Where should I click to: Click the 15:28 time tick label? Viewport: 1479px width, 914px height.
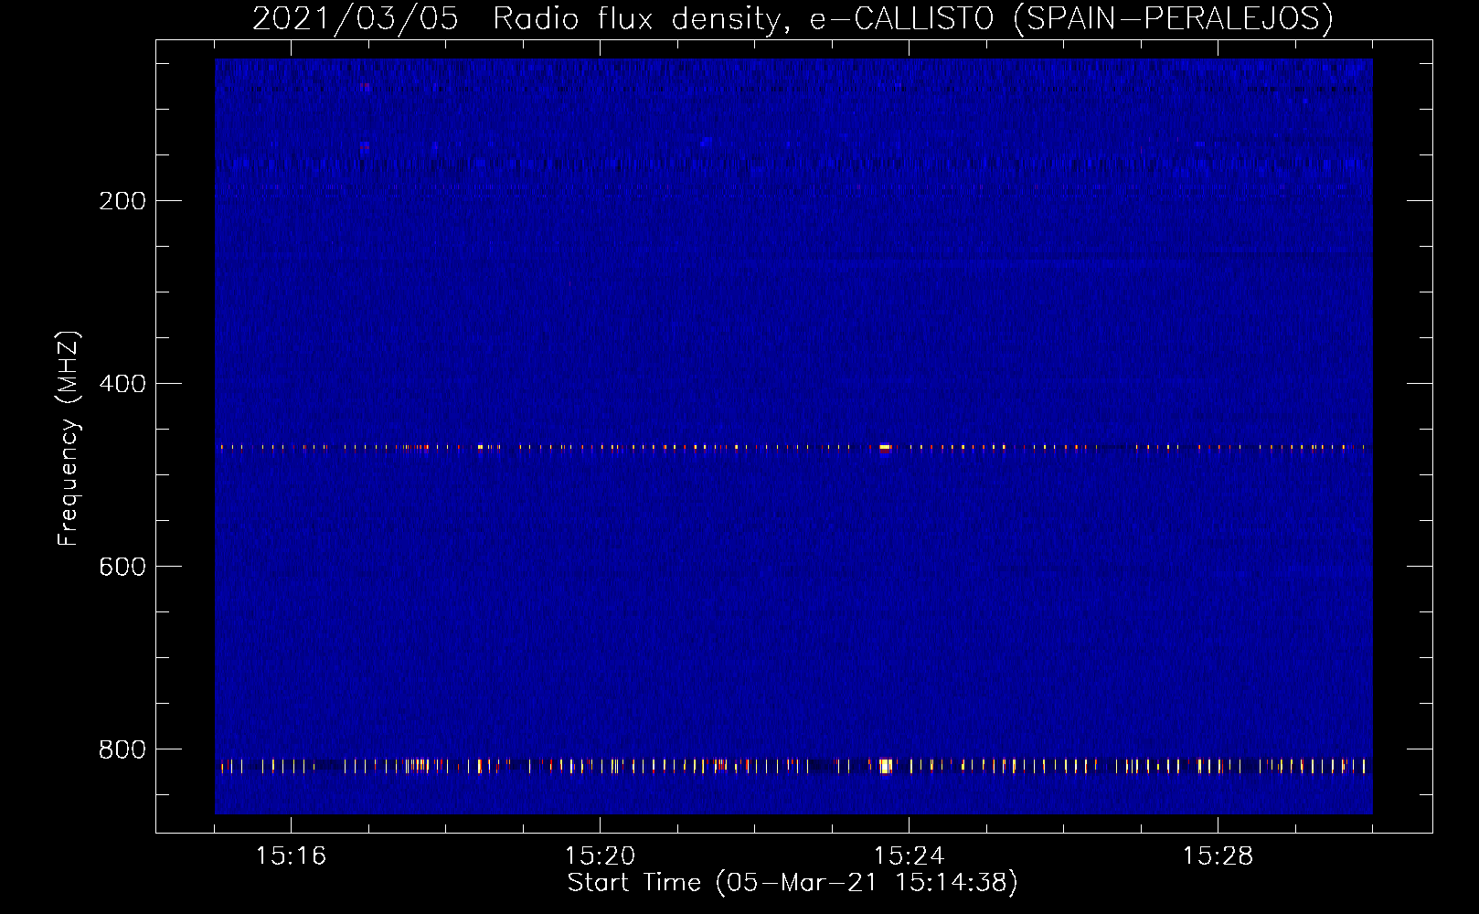point(1218,856)
